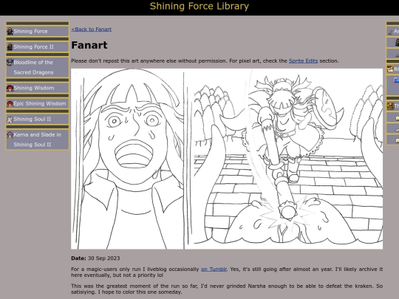Open the Shining Force II section

click(x=38, y=47)
